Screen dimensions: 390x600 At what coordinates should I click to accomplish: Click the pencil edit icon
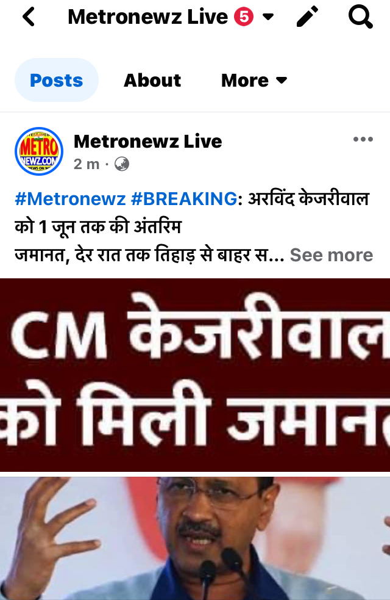(x=308, y=16)
